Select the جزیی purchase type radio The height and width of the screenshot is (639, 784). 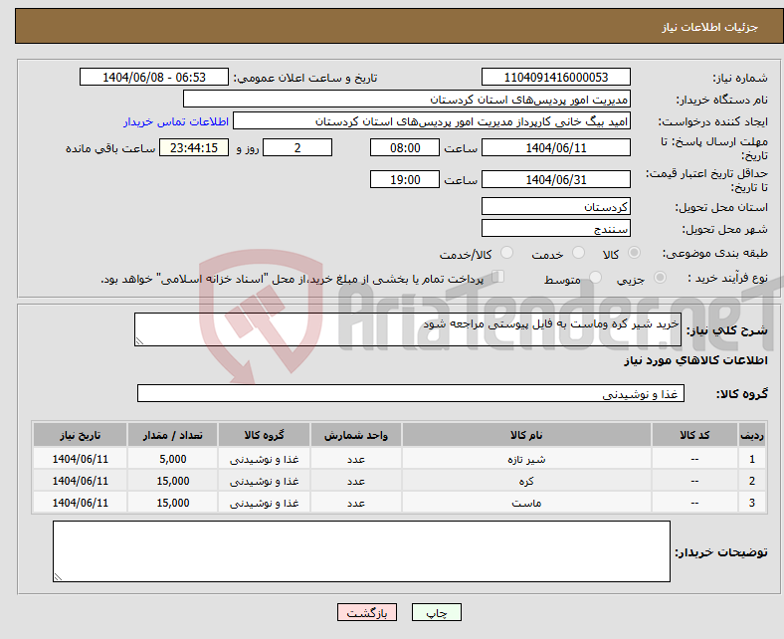pyautogui.click(x=662, y=279)
